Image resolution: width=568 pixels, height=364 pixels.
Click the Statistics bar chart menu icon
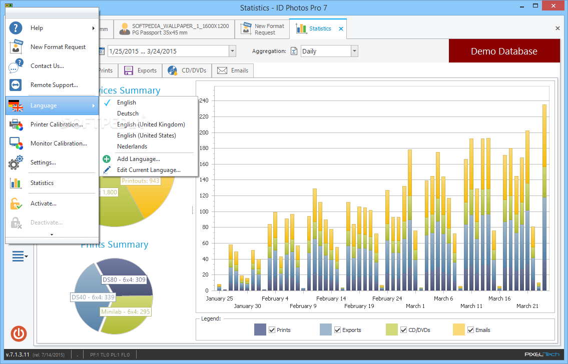tap(16, 183)
